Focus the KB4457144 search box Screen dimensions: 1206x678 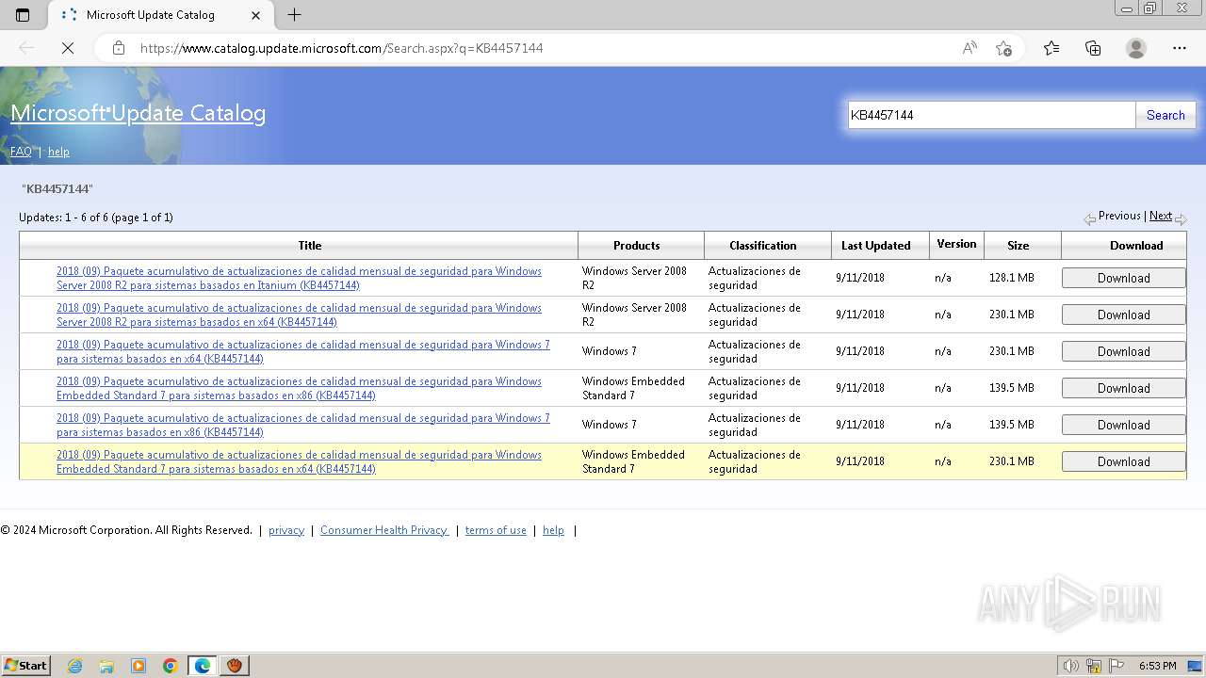[x=991, y=115]
